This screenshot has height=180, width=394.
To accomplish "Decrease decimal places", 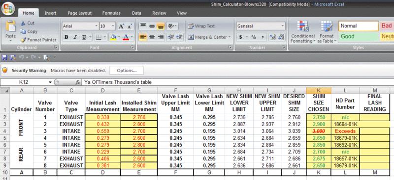I will click(281, 37).
